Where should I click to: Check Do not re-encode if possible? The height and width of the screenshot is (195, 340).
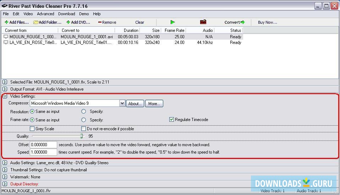(83, 128)
